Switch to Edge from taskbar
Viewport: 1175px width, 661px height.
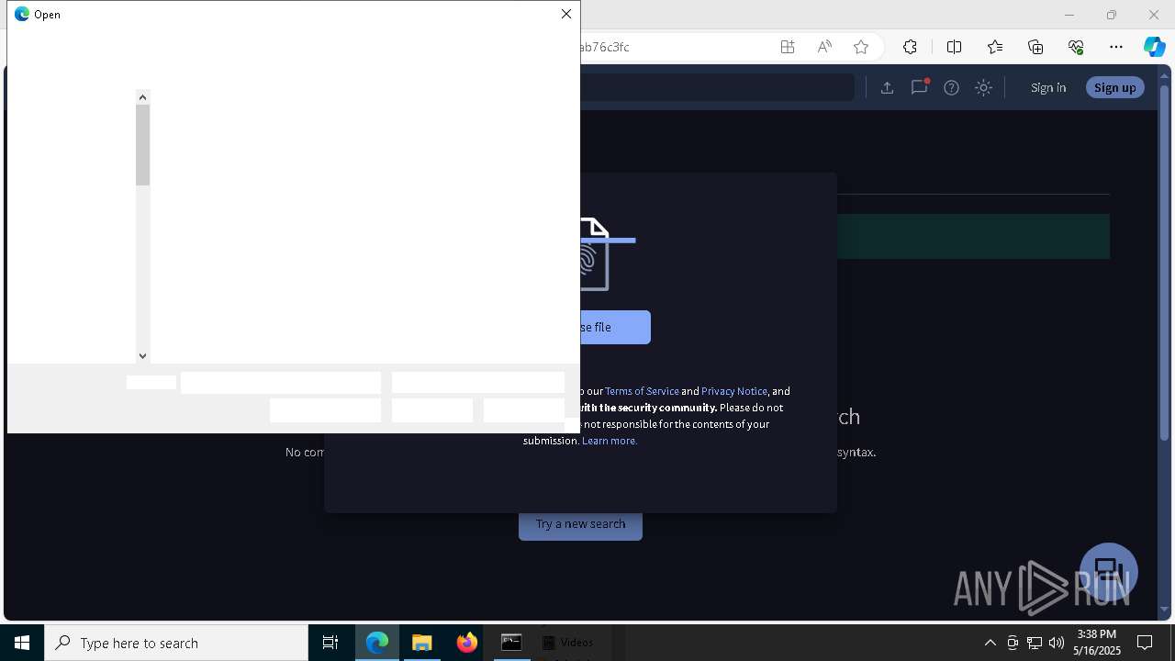point(377,643)
